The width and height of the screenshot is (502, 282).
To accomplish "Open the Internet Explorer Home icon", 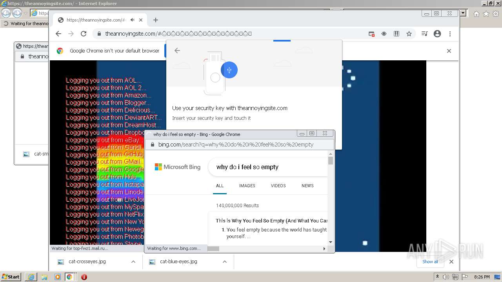I will (x=476, y=14).
